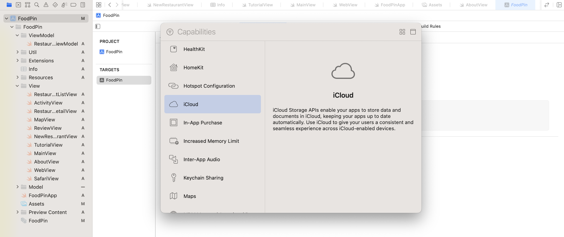
Task: Expand the Resources folder
Action: tap(17, 78)
